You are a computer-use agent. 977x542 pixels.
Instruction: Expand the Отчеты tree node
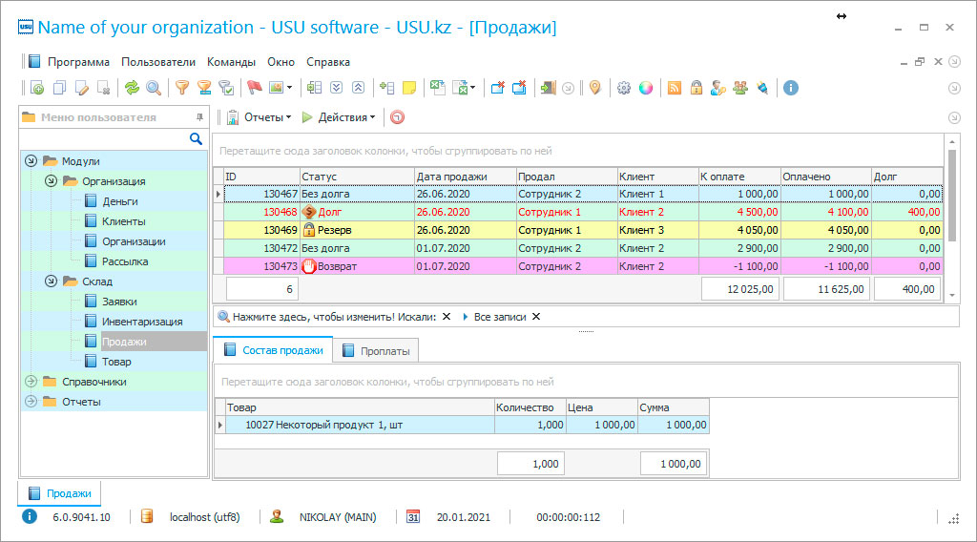pos(31,401)
